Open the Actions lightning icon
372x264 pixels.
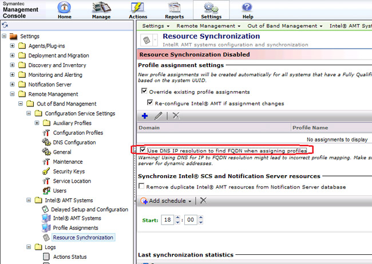click(137, 7)
